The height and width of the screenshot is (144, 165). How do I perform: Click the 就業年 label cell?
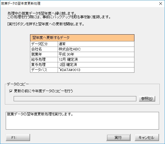click(x=44, y=54)
